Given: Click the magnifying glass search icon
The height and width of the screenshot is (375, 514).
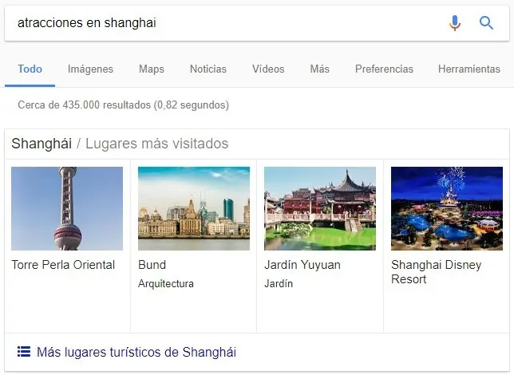Looking at the screenshot, I should pos(486,23).
